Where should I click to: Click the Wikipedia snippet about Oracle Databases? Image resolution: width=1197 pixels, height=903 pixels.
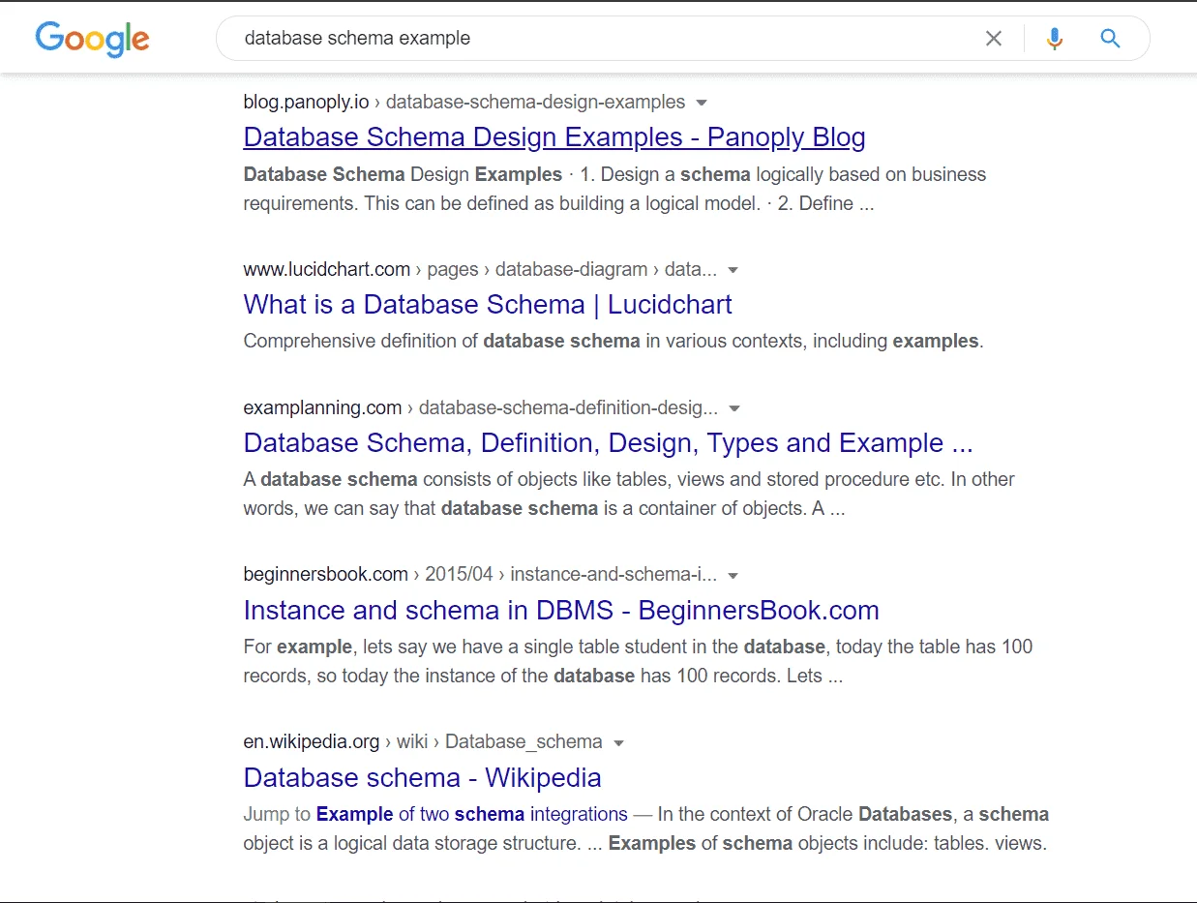[646, 828]
